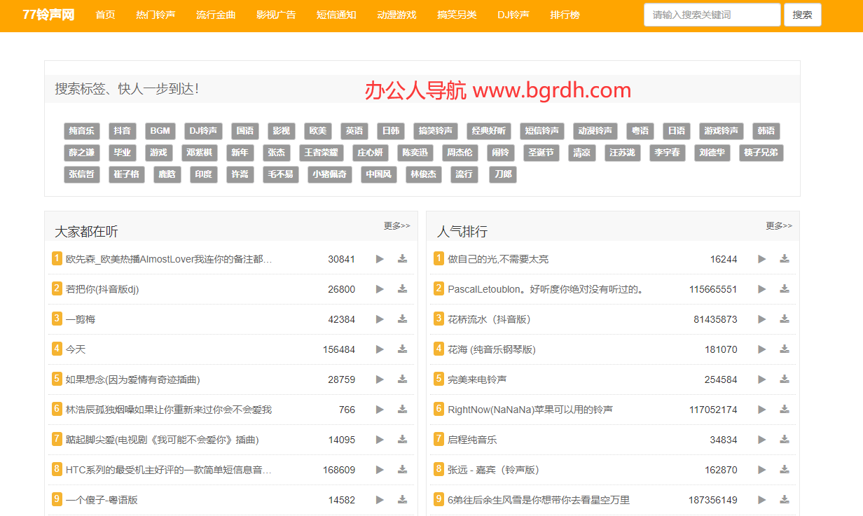The height and width of the screenshot is (516, 863).
Task: Click the 搜索 search button
Action: (802, 15)
